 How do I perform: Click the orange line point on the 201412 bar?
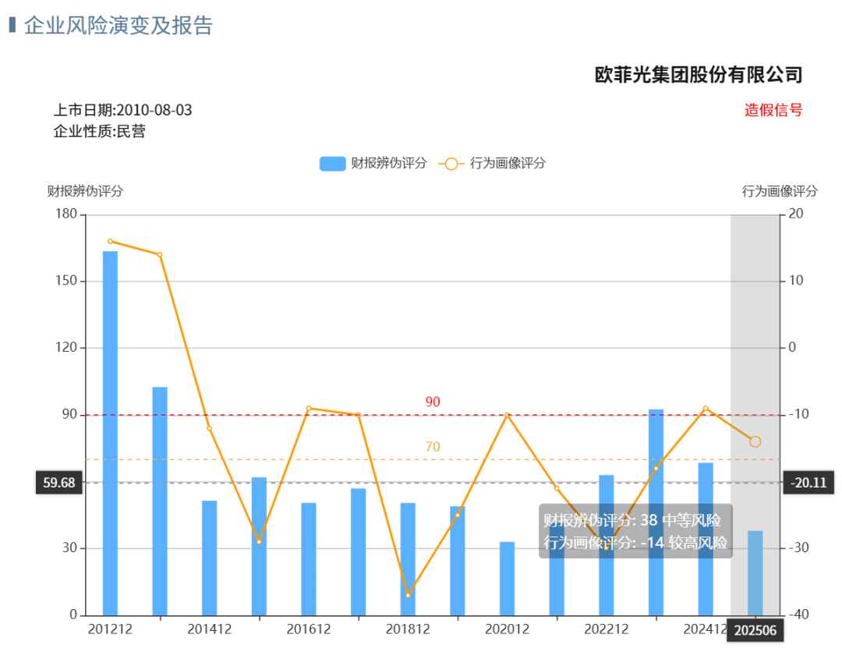tap(210, 429)
